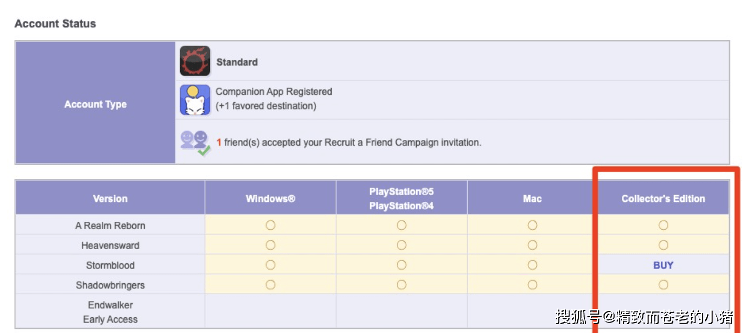Click the Companion App Registered text

(274, 92)
